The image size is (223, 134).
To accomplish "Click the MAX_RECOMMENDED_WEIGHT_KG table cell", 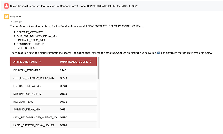I will point(35,117).
